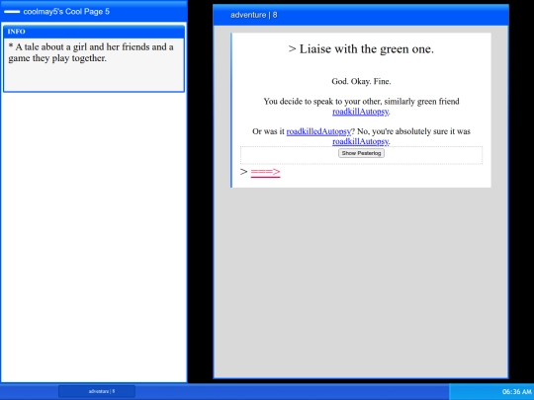Viewport: 534px width, 400px height.
Task: Click the 'You decide to speak to your other' sentence
Action: pyautogui.click(x=361, y=106)
